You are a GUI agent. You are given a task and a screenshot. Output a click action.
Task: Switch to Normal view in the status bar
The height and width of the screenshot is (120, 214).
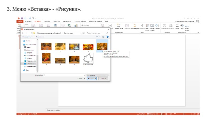click(162, 114)
